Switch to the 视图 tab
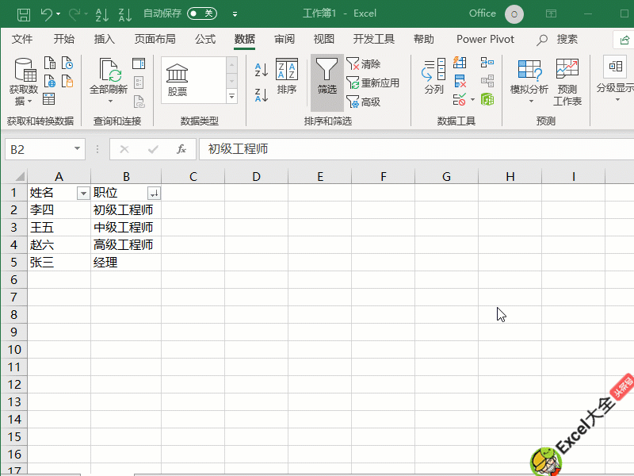634x476 pixels. 324,39
